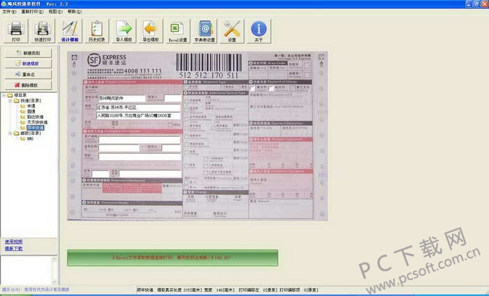Click the scroll down arrow in the hint box

[54, 281]
